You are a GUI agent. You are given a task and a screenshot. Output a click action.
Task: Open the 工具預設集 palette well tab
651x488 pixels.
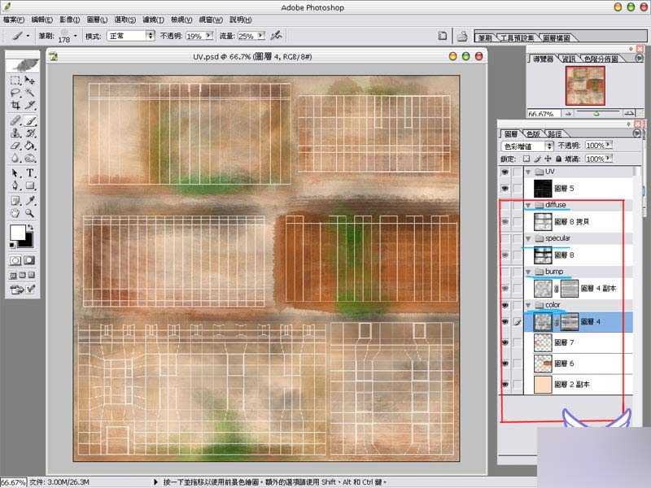point(517,37)
